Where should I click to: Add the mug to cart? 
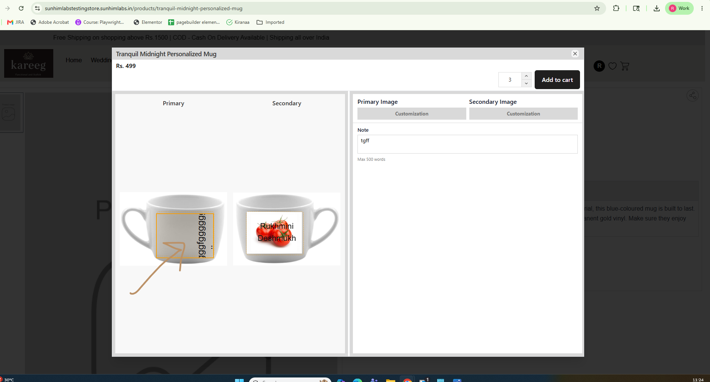click(x=557, y=80)
